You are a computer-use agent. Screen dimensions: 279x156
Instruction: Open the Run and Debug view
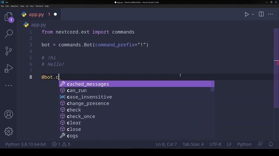point(9,68)
